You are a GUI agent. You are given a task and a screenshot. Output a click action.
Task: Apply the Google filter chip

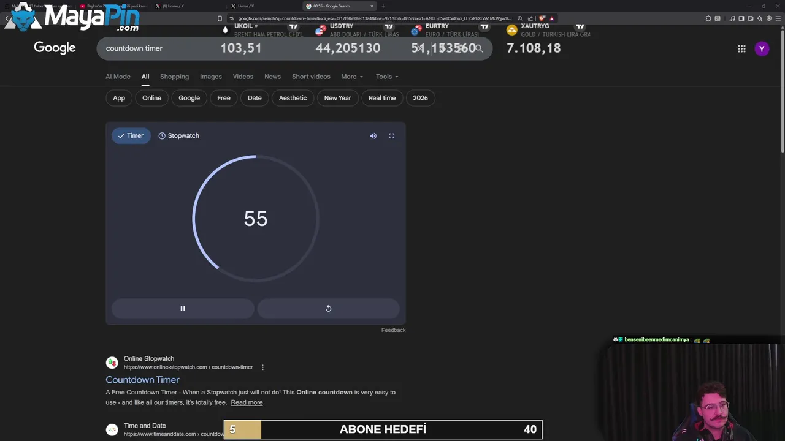tap(189, 98)
